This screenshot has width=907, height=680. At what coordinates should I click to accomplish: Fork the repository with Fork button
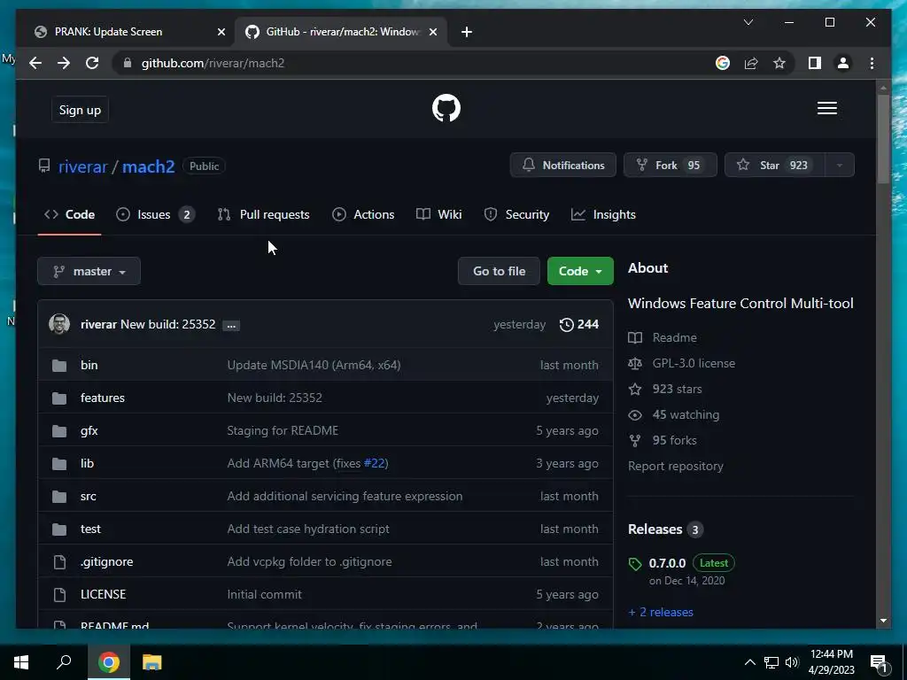click(670, 166)
